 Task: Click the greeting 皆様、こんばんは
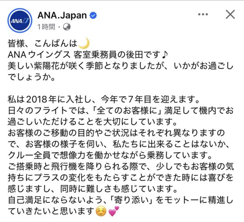[x=43, y=44]
